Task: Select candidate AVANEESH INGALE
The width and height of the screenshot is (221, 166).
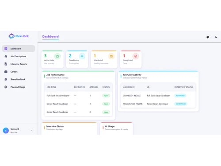Action: coord(132,96)
